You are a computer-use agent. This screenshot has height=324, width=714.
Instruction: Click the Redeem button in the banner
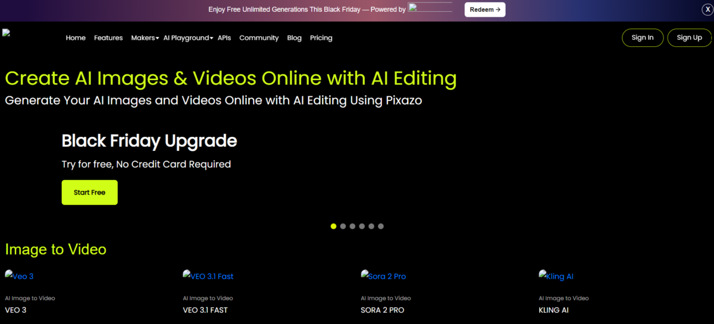485,10
